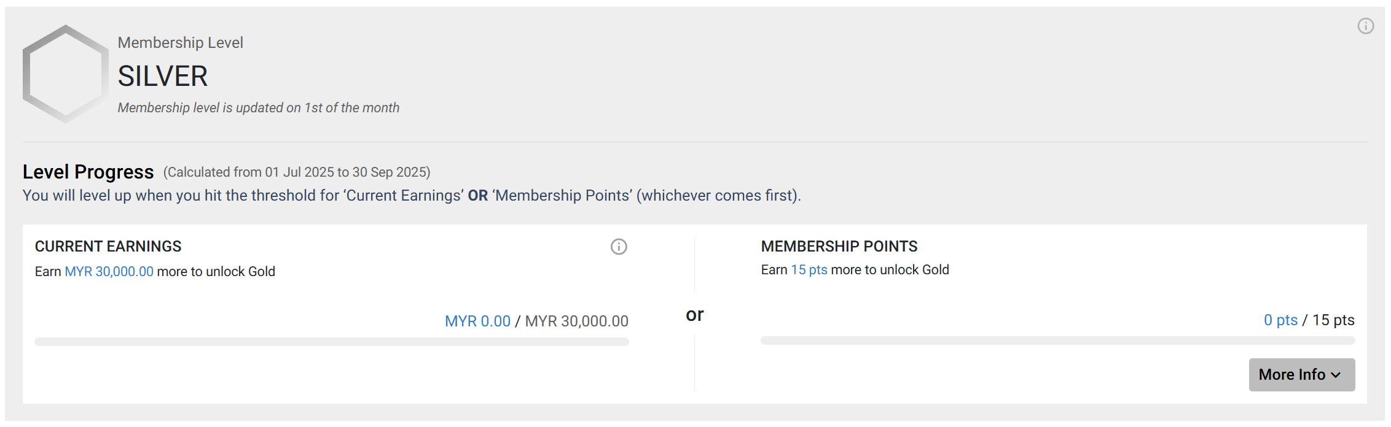Open the Current Earnings info tooltip icon
Image resolution: width=1391 pixels, height=427 pixels.
pos(619,247)
